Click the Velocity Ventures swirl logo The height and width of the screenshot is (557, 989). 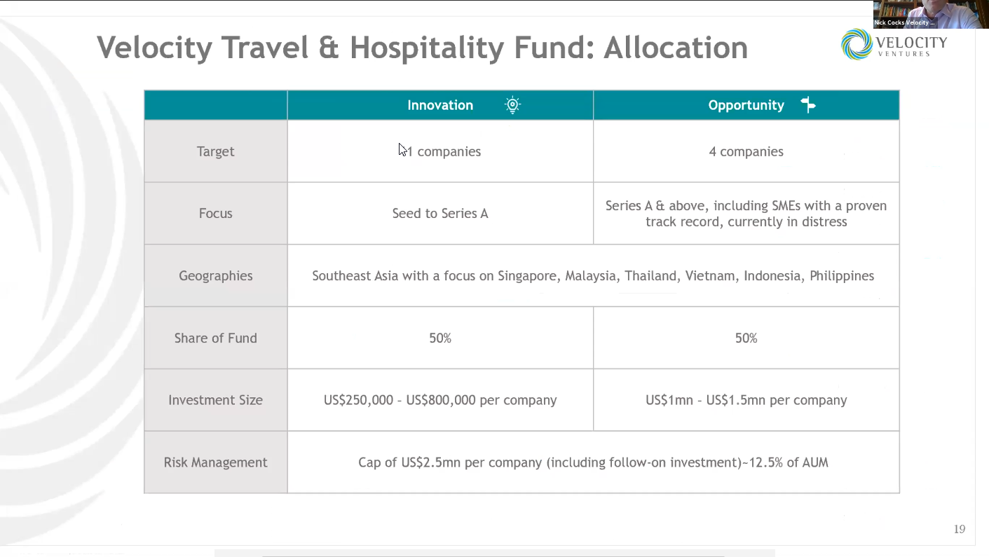coord(857,44)
